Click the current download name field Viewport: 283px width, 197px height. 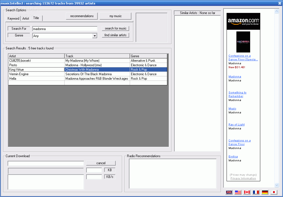click(x=46, y=163)
